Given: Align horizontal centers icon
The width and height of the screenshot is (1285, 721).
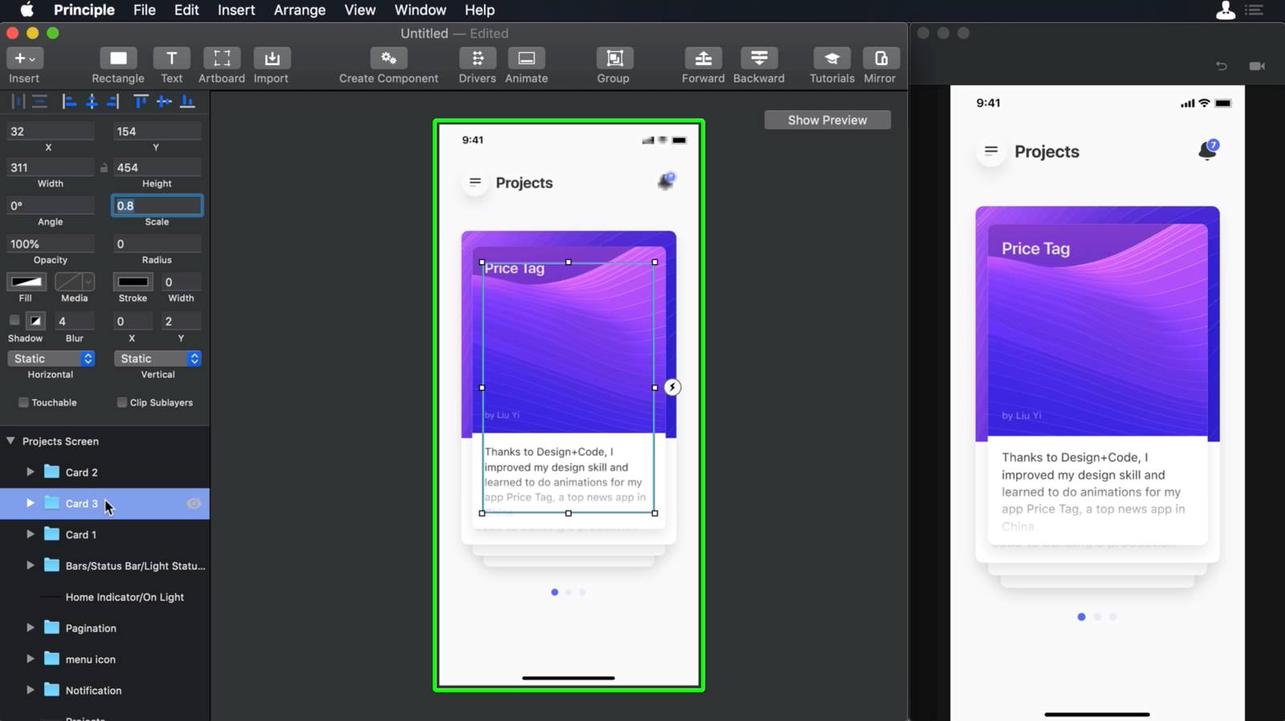Looking at the screenshot, I should (x=92, y=101).
